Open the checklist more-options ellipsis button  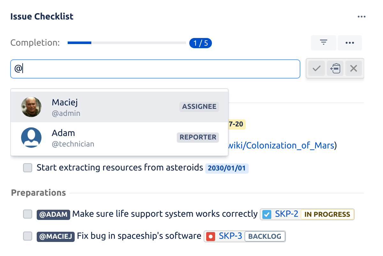(x=350, y=43)
